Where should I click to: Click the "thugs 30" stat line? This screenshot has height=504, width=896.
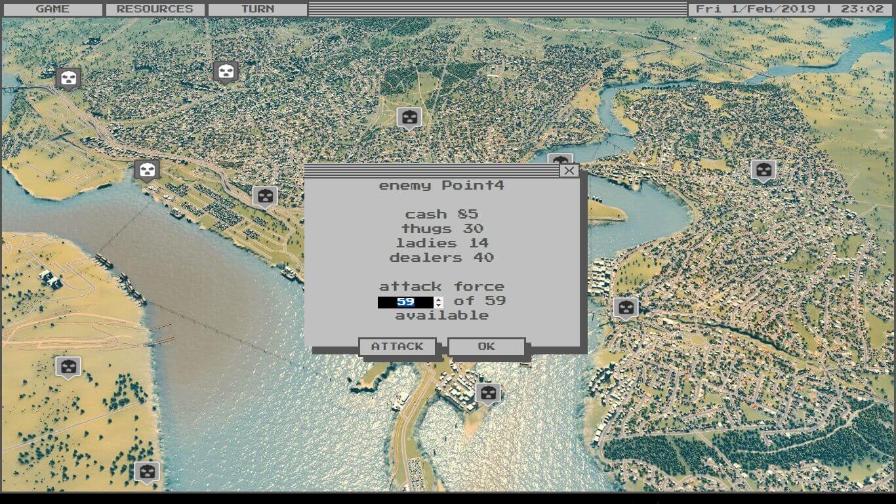point(442,229)
